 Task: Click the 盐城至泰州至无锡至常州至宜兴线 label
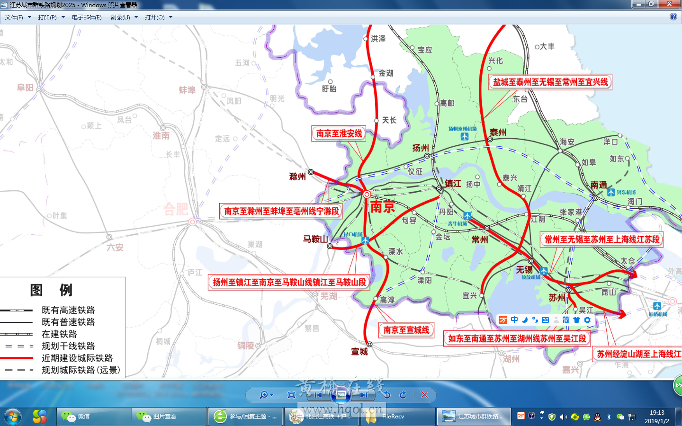(550, 82)
